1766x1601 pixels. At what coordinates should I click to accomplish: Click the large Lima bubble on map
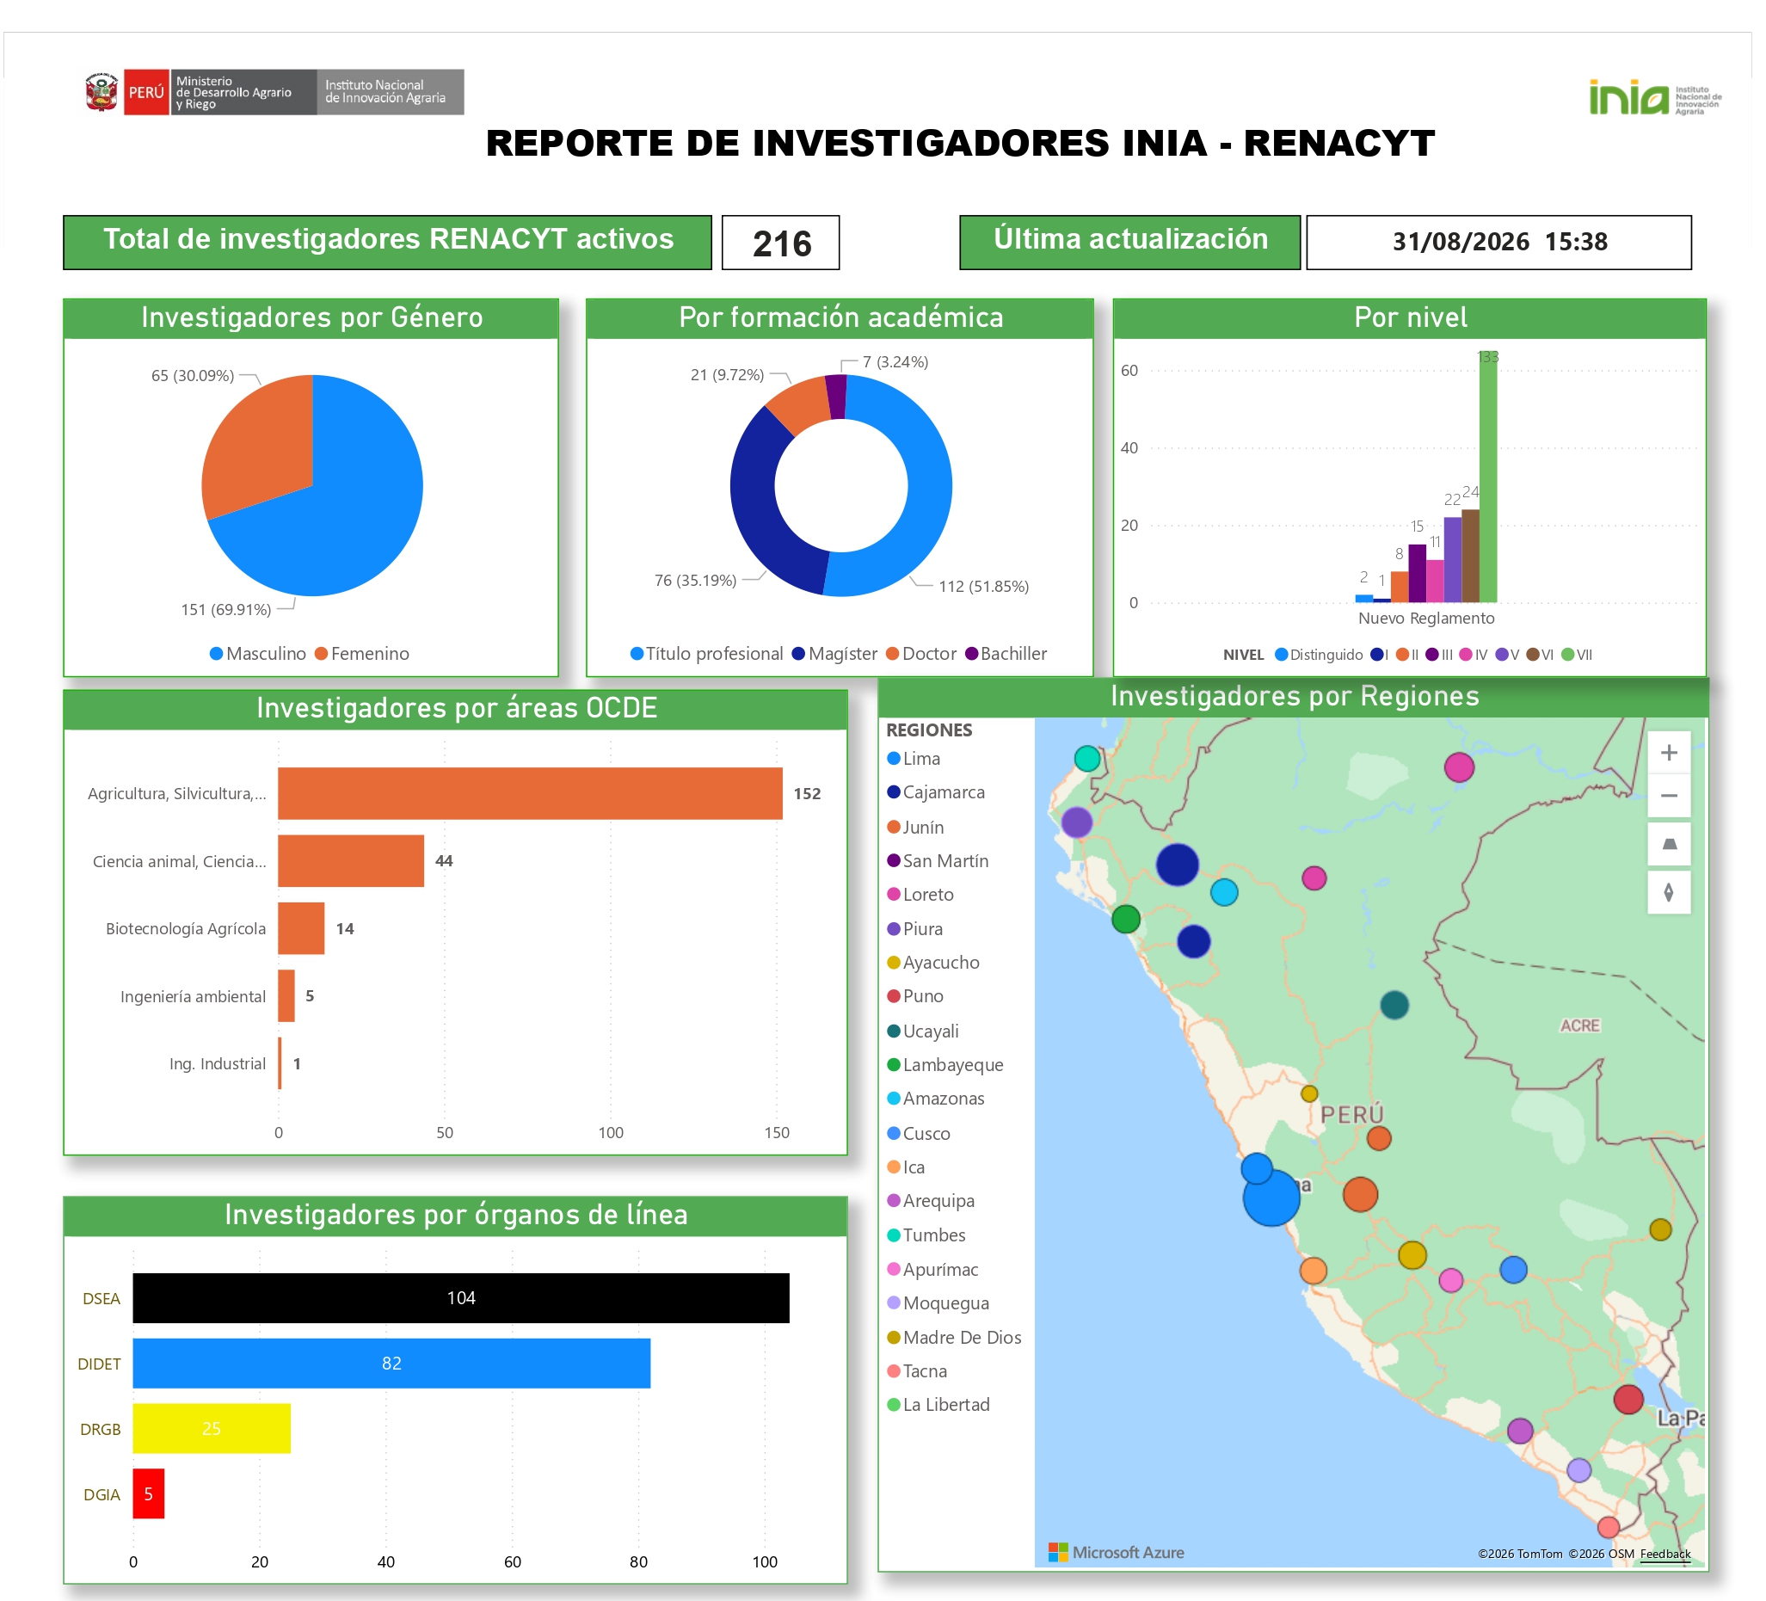(1271, 1197)
